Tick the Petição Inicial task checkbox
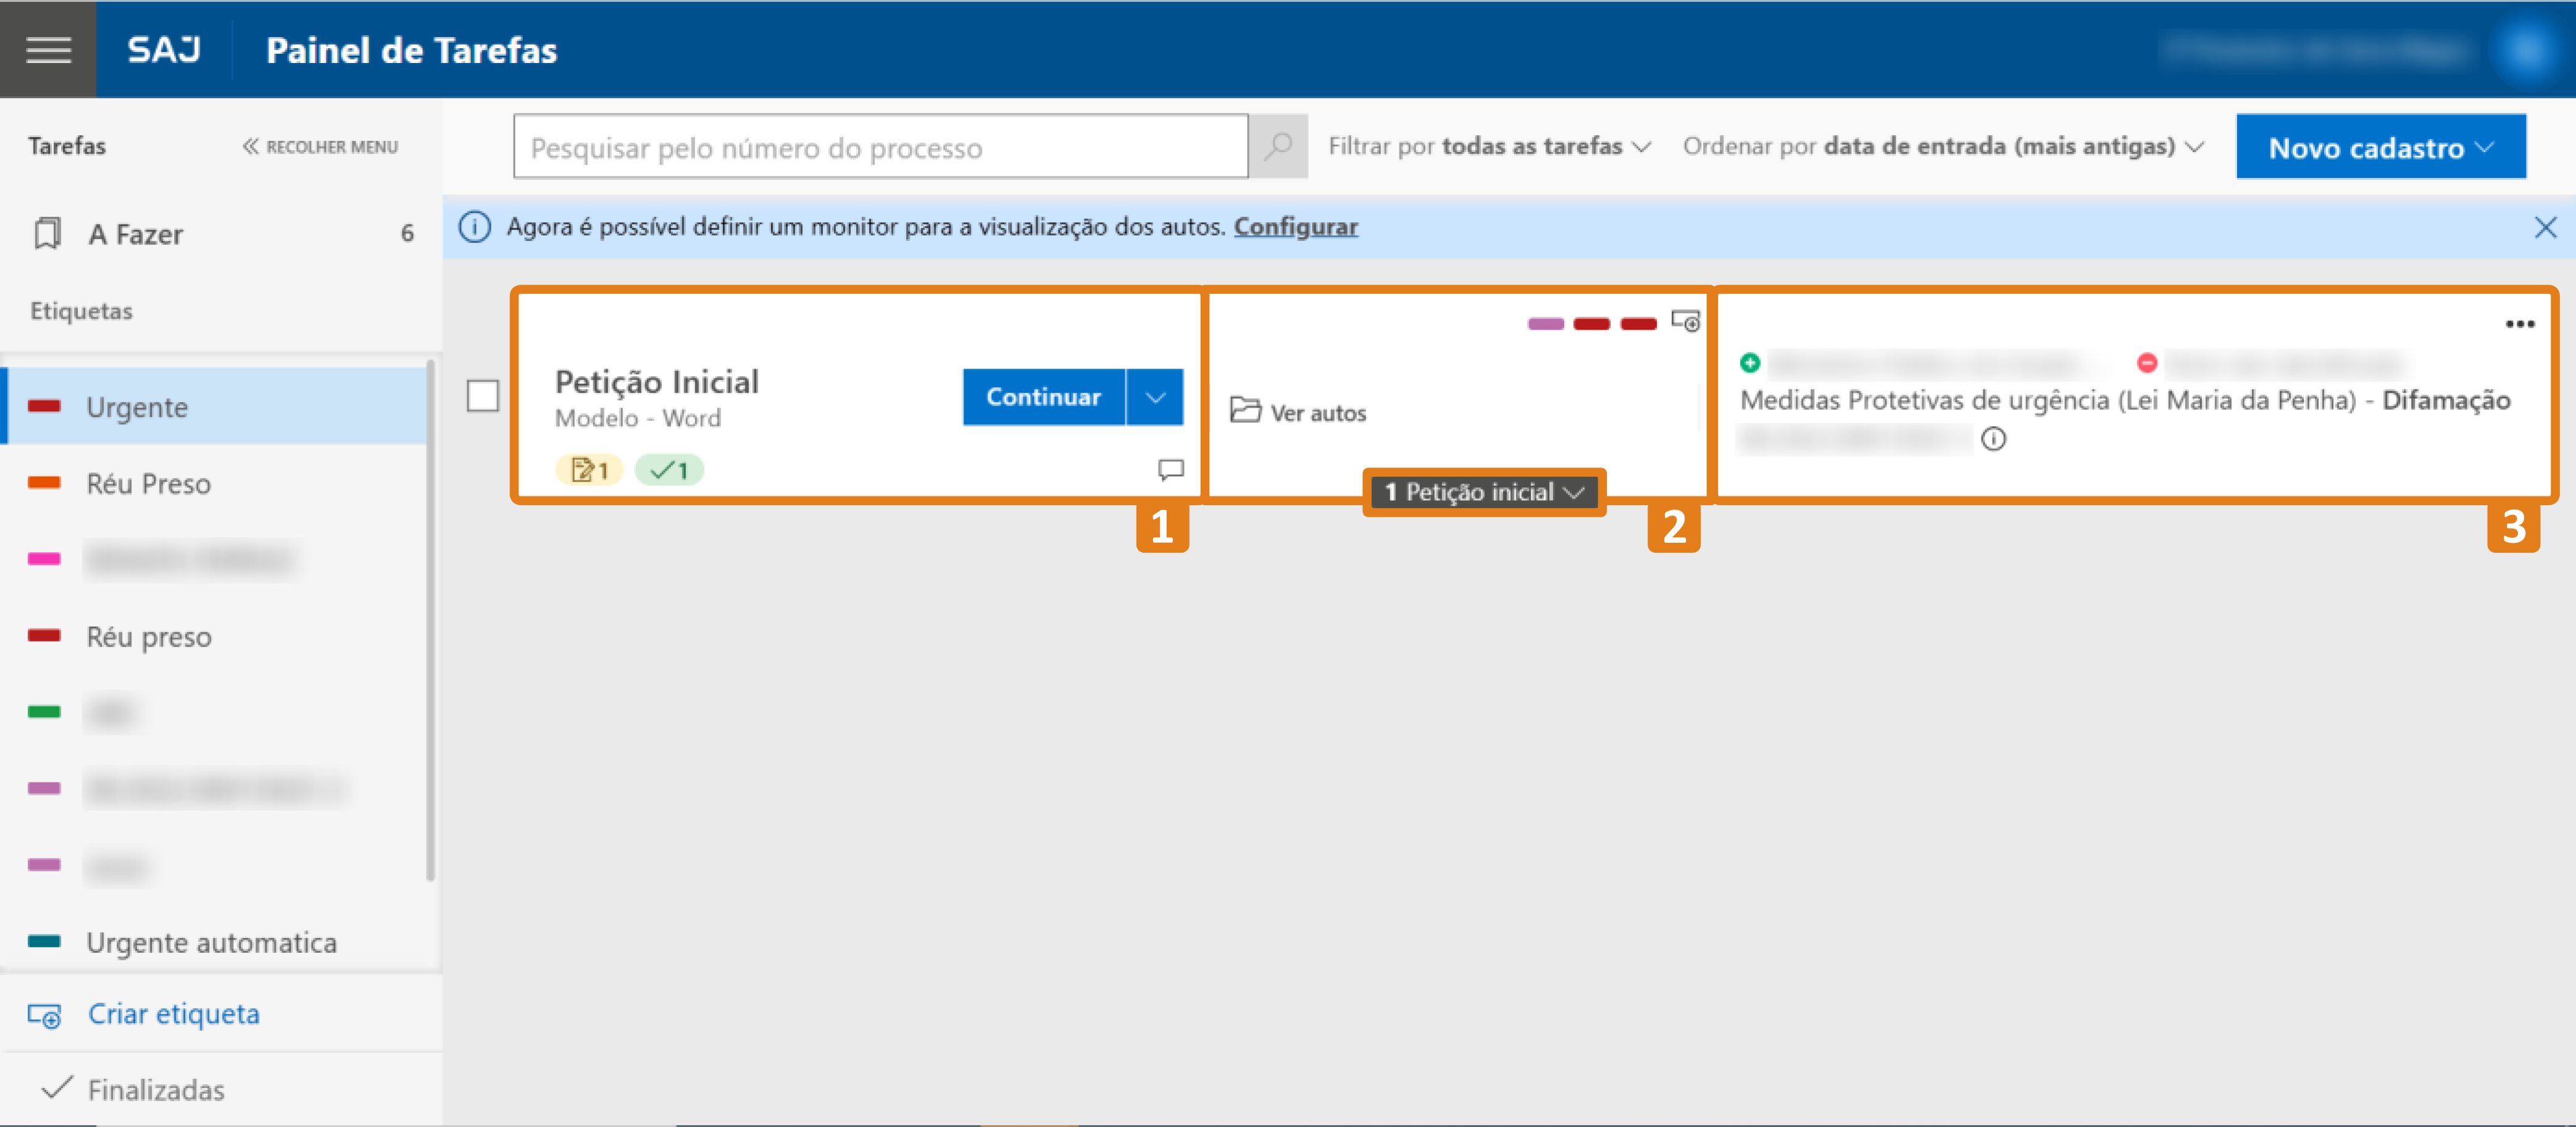 483,396
